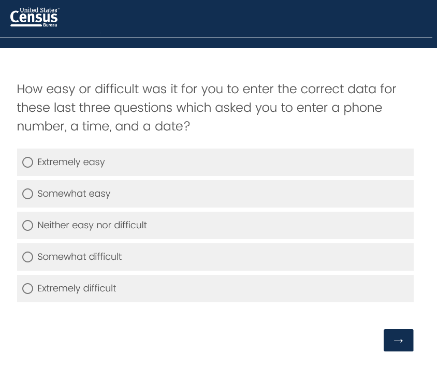Image resolution: width=437 pixels, height=368 pixels.
Task: Choose the "Somewhat easy" radio circle
Action: [28, 194]
